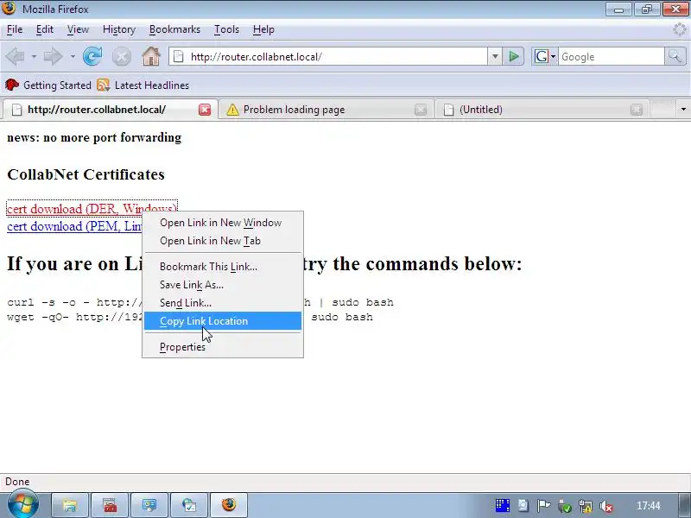Click the network warning tray icon
Image resolution: width=691 pixels, height=518 pixels.
click(586, 506)
